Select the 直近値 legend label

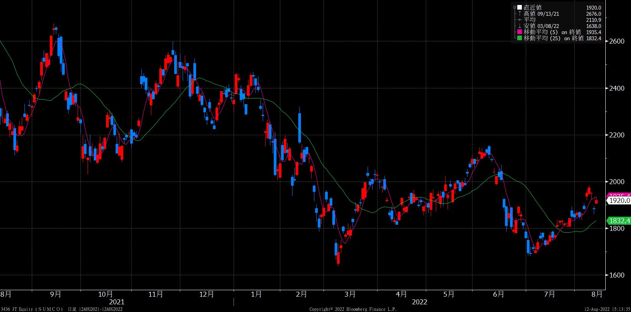click(532, 7)
